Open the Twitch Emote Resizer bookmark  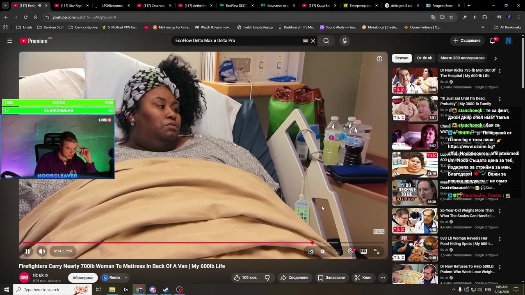(255, 27)
